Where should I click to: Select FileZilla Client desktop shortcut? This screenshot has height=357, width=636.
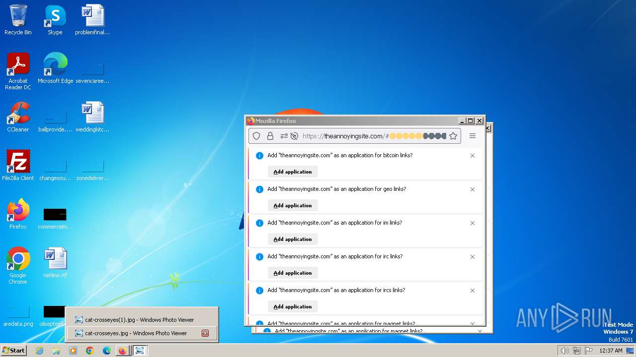pyautogui.click(x=18, y=166)
